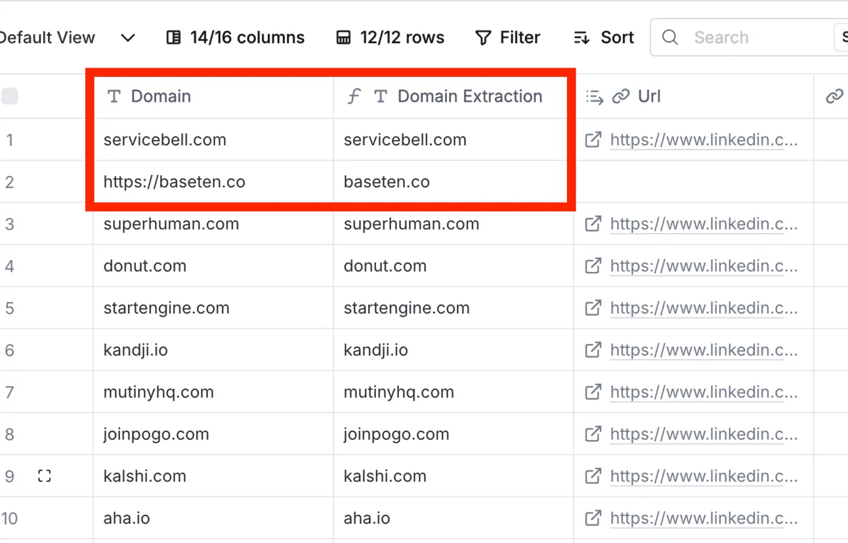Screen dimensions: 848x543
Task: Select the baseten.co Domain Extraction cell
Action: (x=454, y=182)
